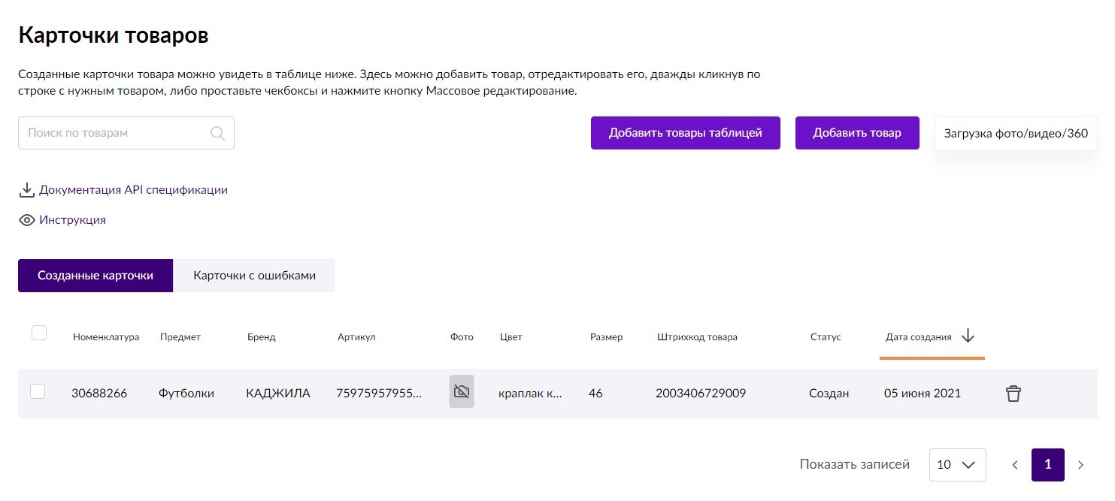Click the no-photo camera icon in row

point(462,391)
